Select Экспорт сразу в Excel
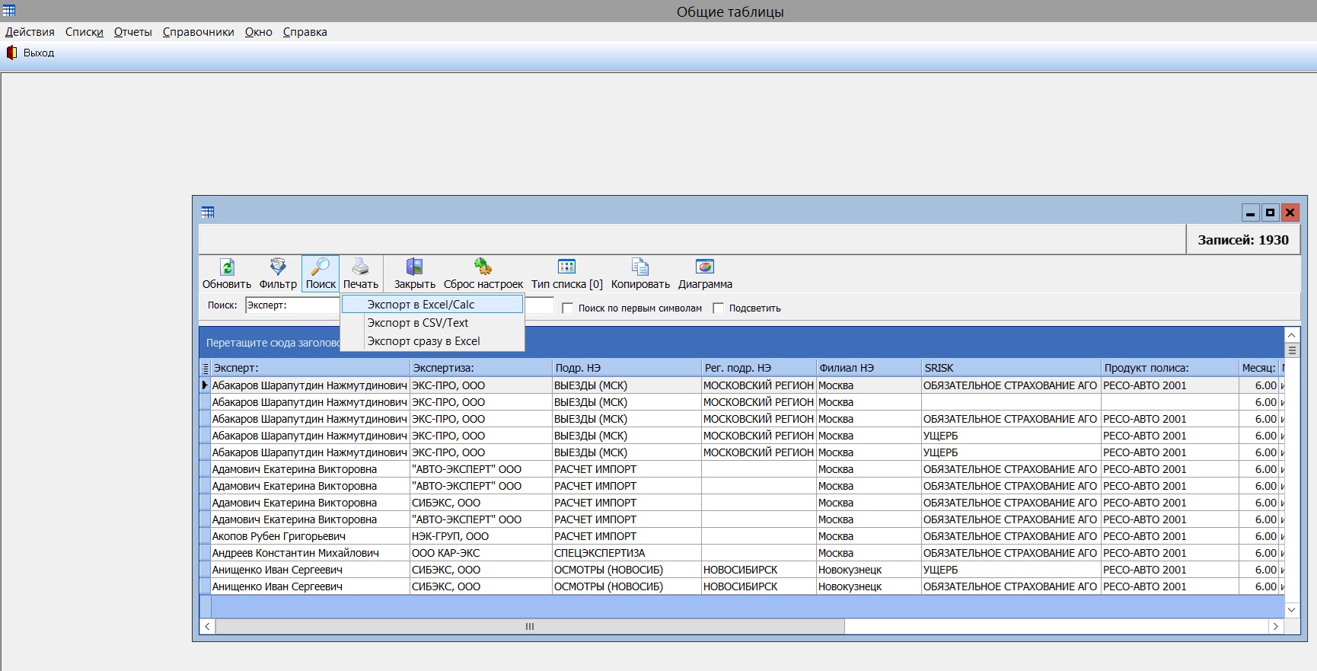This screenshot has height=671, width=1317. [432, 341]
